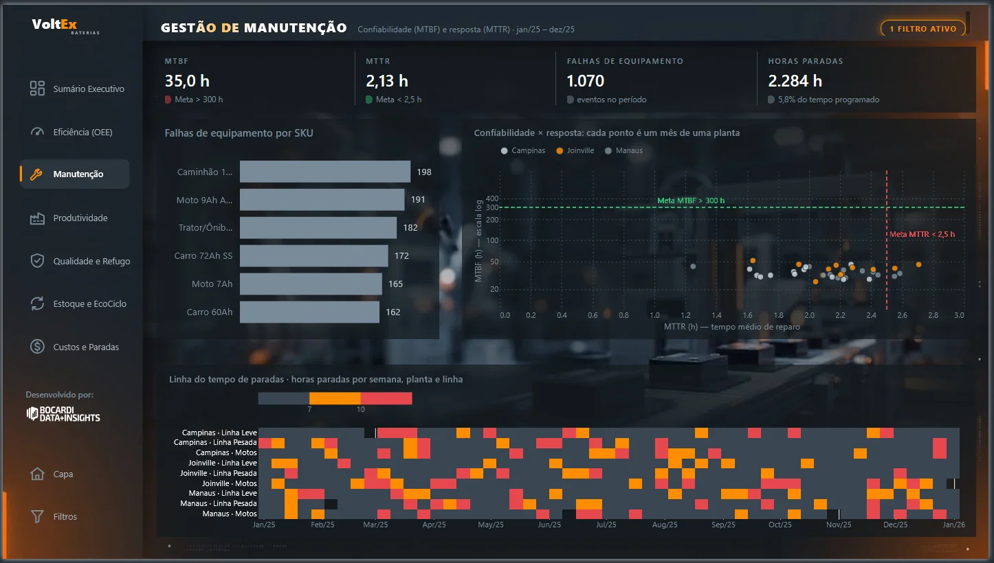Click the VoltEx Baterias logo
The image size is (994, 563).
tap(65, 26)
